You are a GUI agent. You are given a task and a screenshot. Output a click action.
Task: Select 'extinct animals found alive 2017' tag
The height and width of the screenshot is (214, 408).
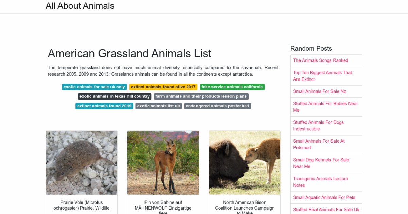point(163,87)
